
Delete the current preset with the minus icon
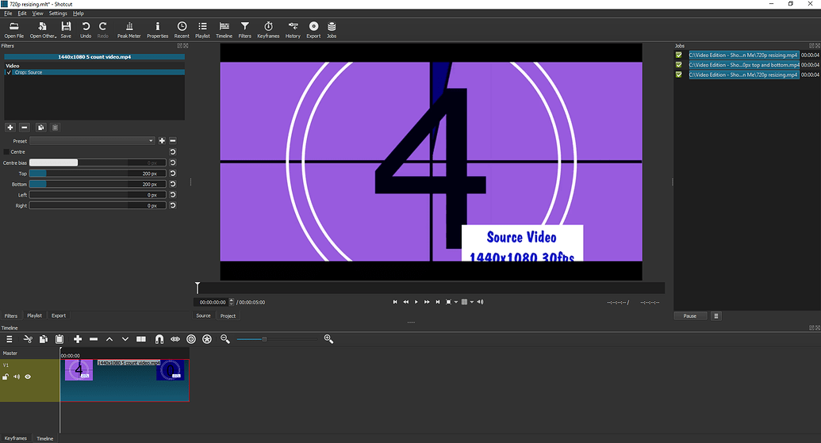[x=173, y=141]
